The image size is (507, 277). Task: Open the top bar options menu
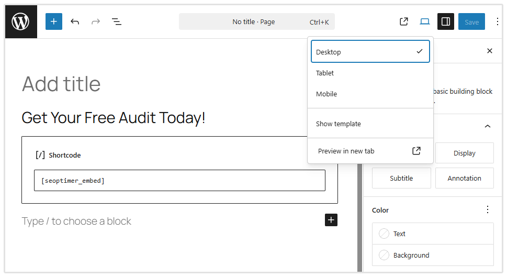pos(497,21)
